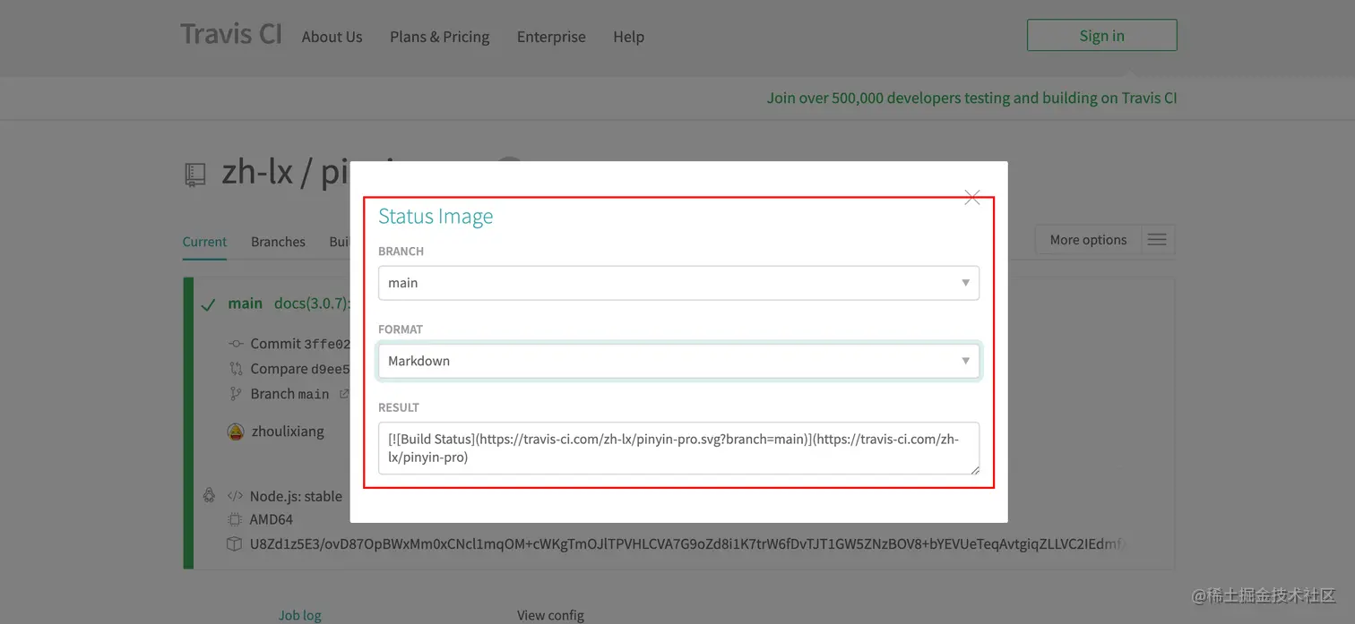Click the box icon beside the env string

235,543
